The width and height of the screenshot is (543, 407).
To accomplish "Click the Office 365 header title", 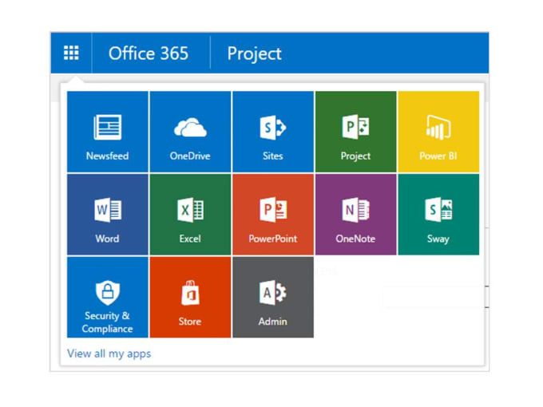I will point(149,53).
